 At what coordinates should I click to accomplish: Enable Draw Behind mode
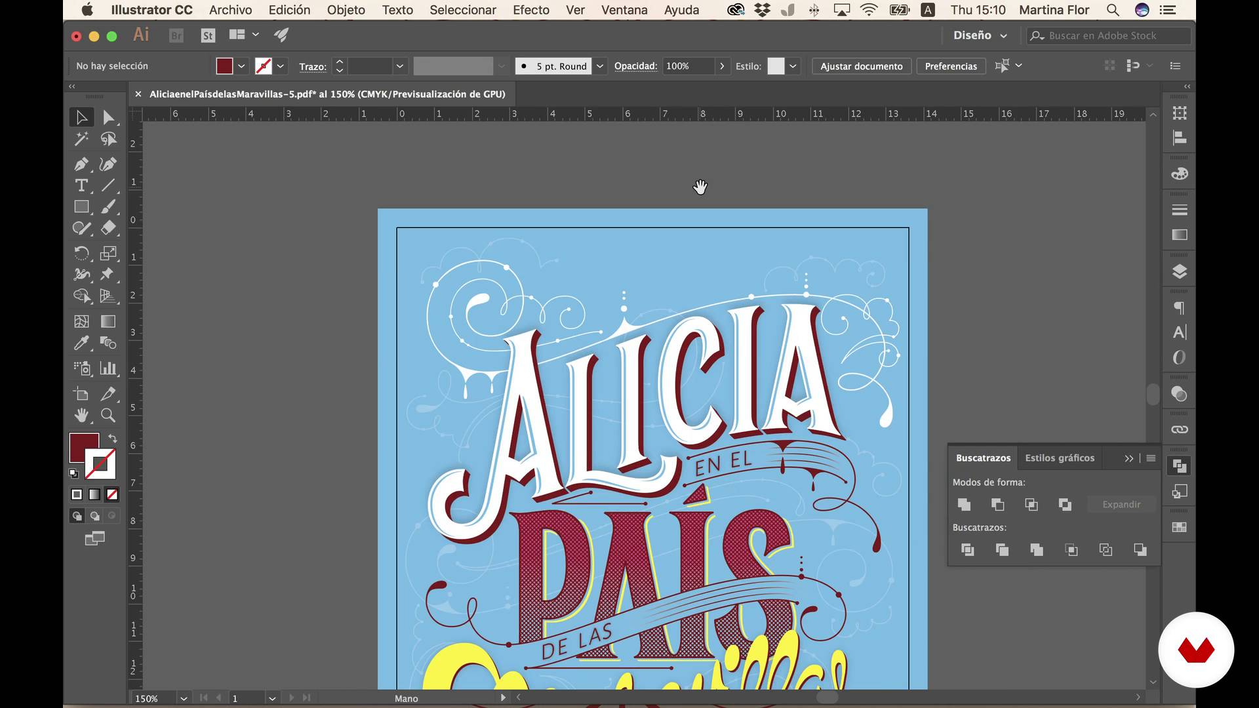(x=94, y=516)
